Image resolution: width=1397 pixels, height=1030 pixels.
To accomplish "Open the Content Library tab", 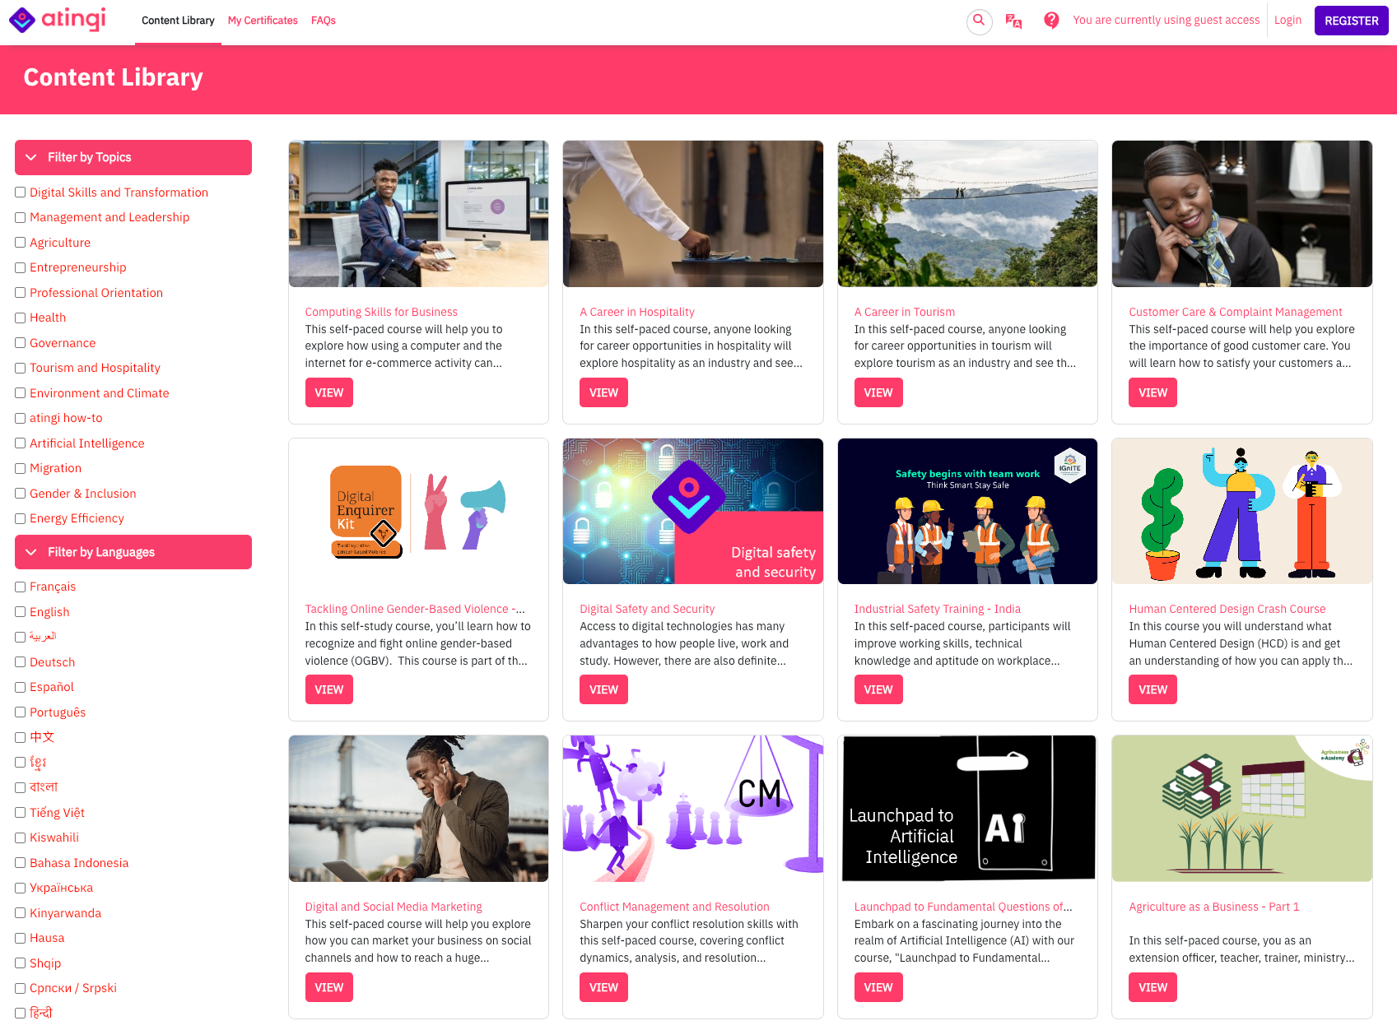I will [178, 21].
